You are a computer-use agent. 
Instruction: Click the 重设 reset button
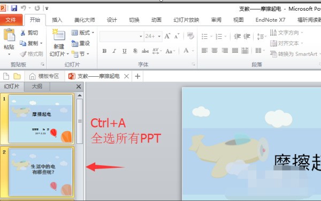tap(80, 43)
